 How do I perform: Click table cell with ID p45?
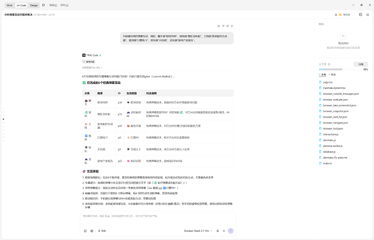point(120,126)
